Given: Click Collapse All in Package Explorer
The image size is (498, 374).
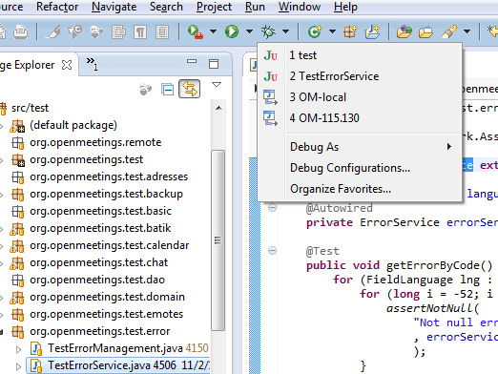Looking at the screenshot, I should click(x=167, y=90).
